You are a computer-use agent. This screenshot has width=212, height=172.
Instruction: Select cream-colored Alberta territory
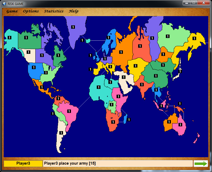pos(28,52)
